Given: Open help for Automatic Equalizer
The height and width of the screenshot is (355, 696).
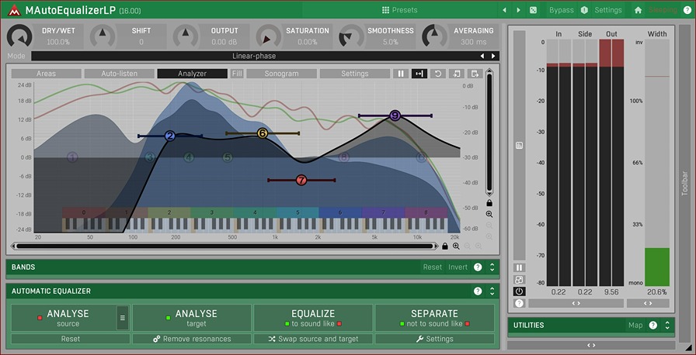Looking at the screenshot, I should (x=478, y=291).
